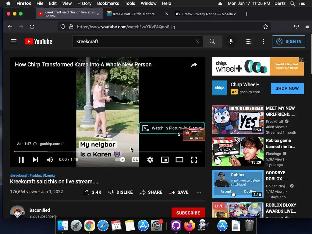Image resolution: width=312 pixels, height=234 pixels.
Task: Open the Bookmarks menu
Action: [108, 3]
